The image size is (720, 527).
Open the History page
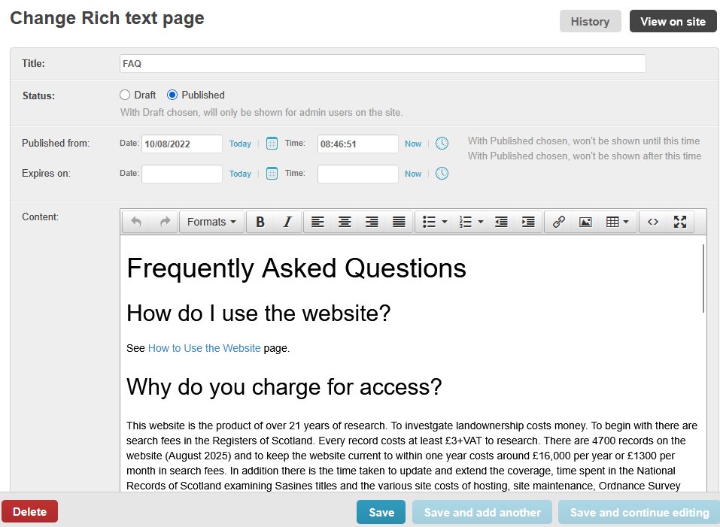click(x=590, y=22)
